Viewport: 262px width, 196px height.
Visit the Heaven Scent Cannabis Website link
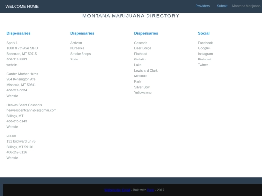click(12, 127)
